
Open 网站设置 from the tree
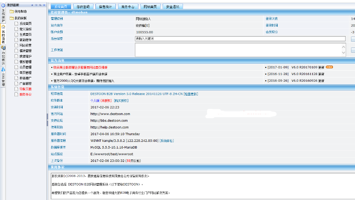click(25, 45)
